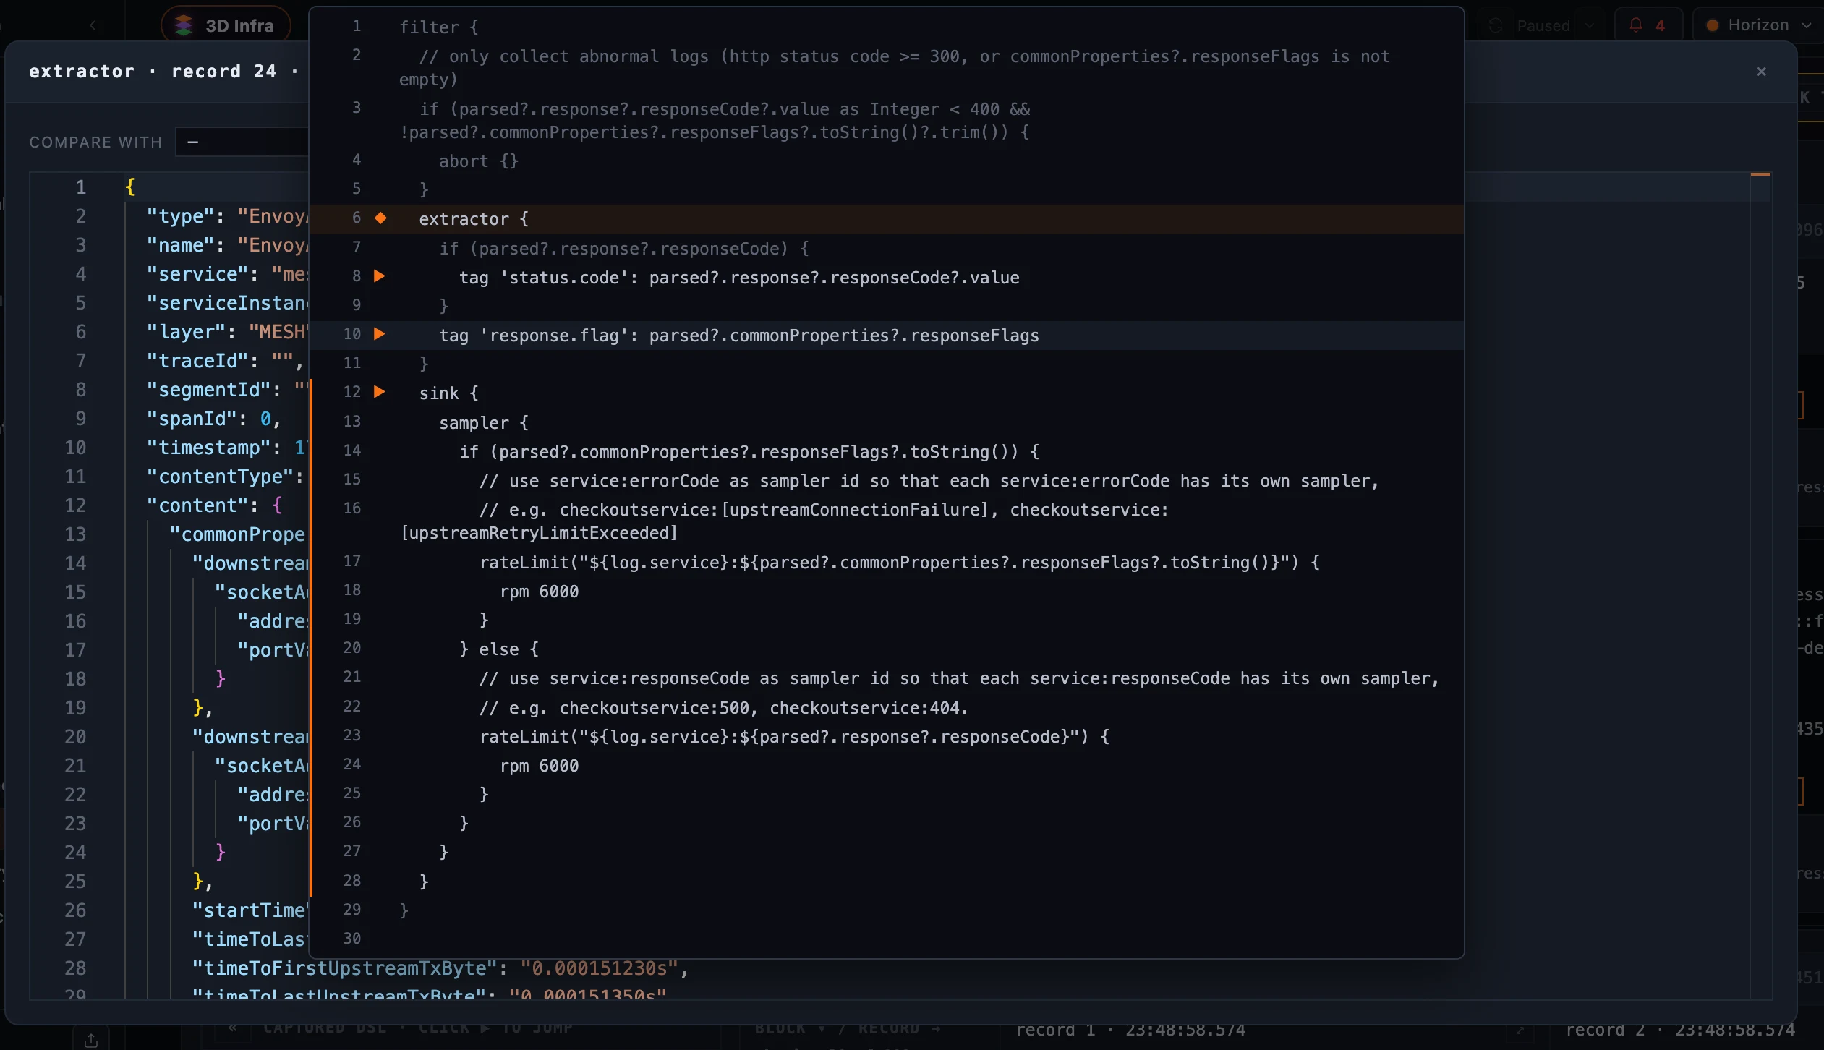1824x1050 pixels.
Task: Click the "content" key in JSON line 12
Action: (x=197, y=505)
